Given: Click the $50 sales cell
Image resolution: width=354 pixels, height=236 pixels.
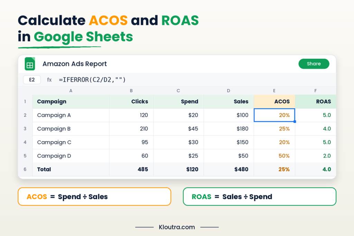Looking at the screenshot, I should point(229,156).
